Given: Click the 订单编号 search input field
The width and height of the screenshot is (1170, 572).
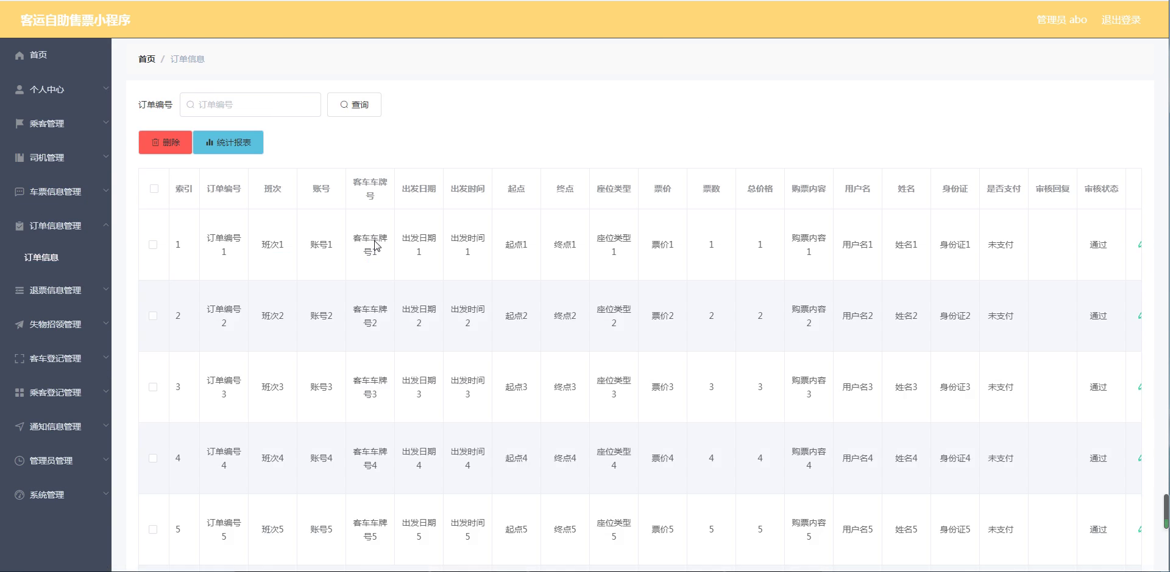Looking at the screenshot, I should (250, 105).
